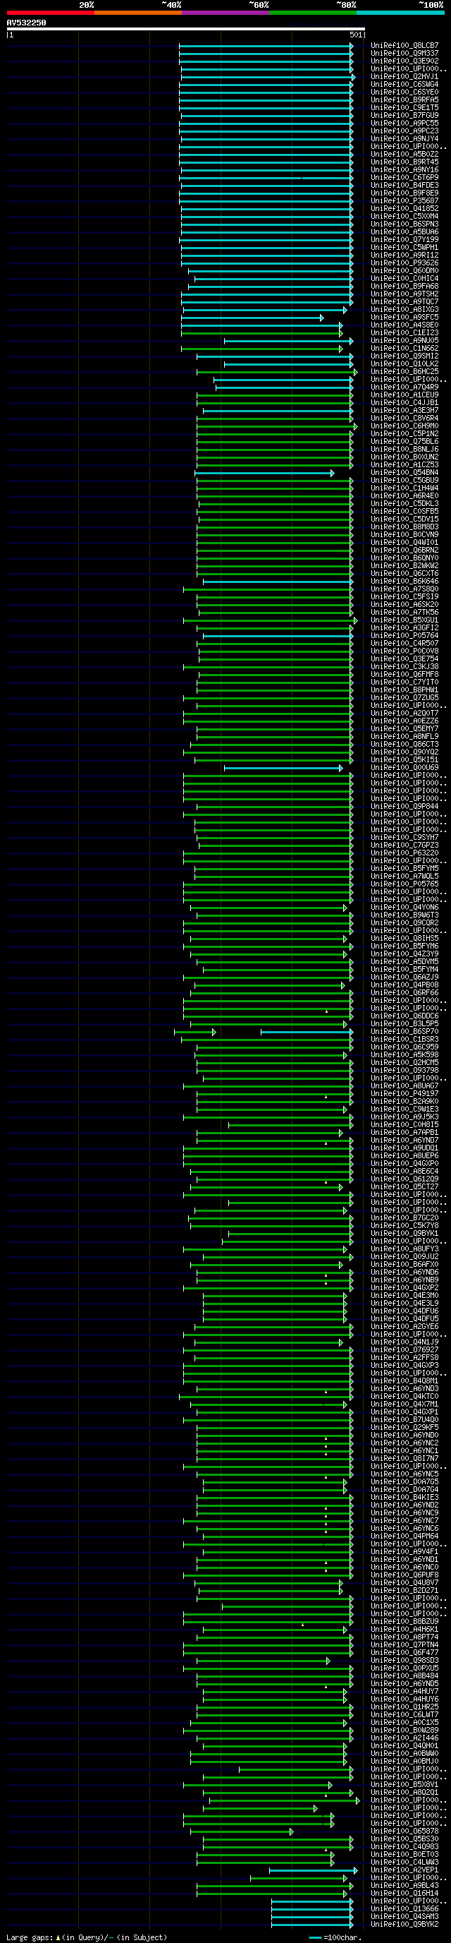Click the purple ~60% identity legend segment

[225, 13]
